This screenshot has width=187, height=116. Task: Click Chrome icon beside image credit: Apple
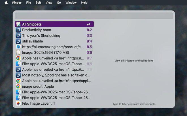[x=18, y=87]
